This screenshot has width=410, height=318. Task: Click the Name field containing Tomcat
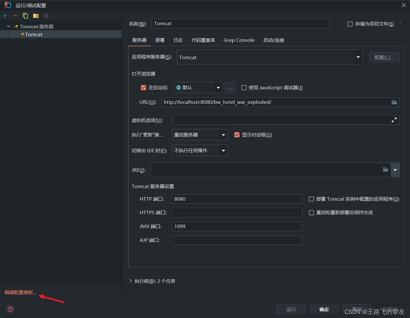pyautogui.click(x=241, y=24)
